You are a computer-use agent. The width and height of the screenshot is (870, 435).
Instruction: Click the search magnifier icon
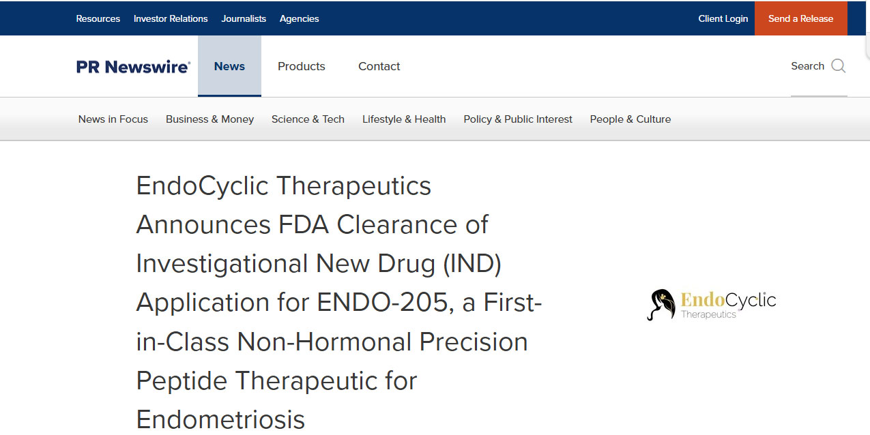(838, 66)
